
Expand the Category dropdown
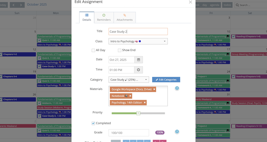(x=129, y=80)
